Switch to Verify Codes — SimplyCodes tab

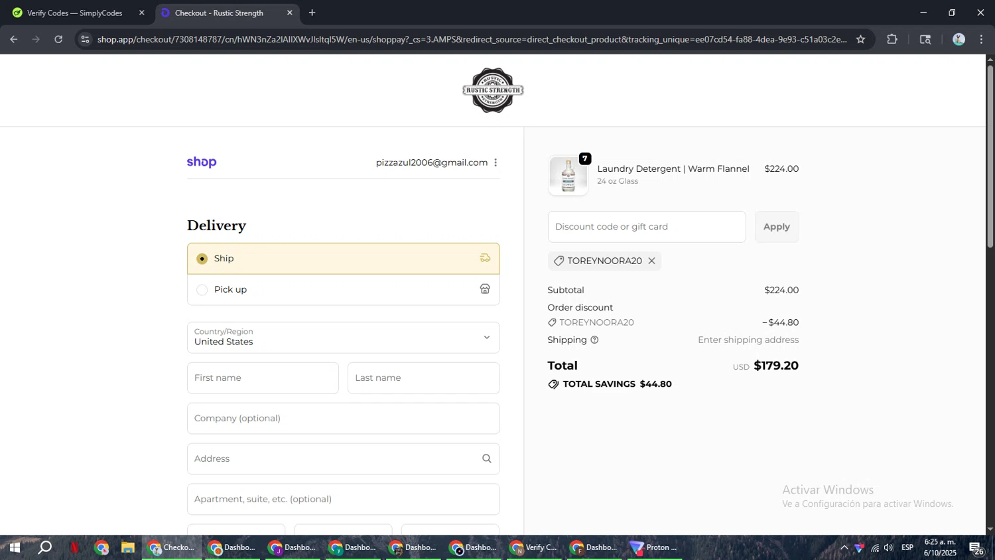pos(75,13)
